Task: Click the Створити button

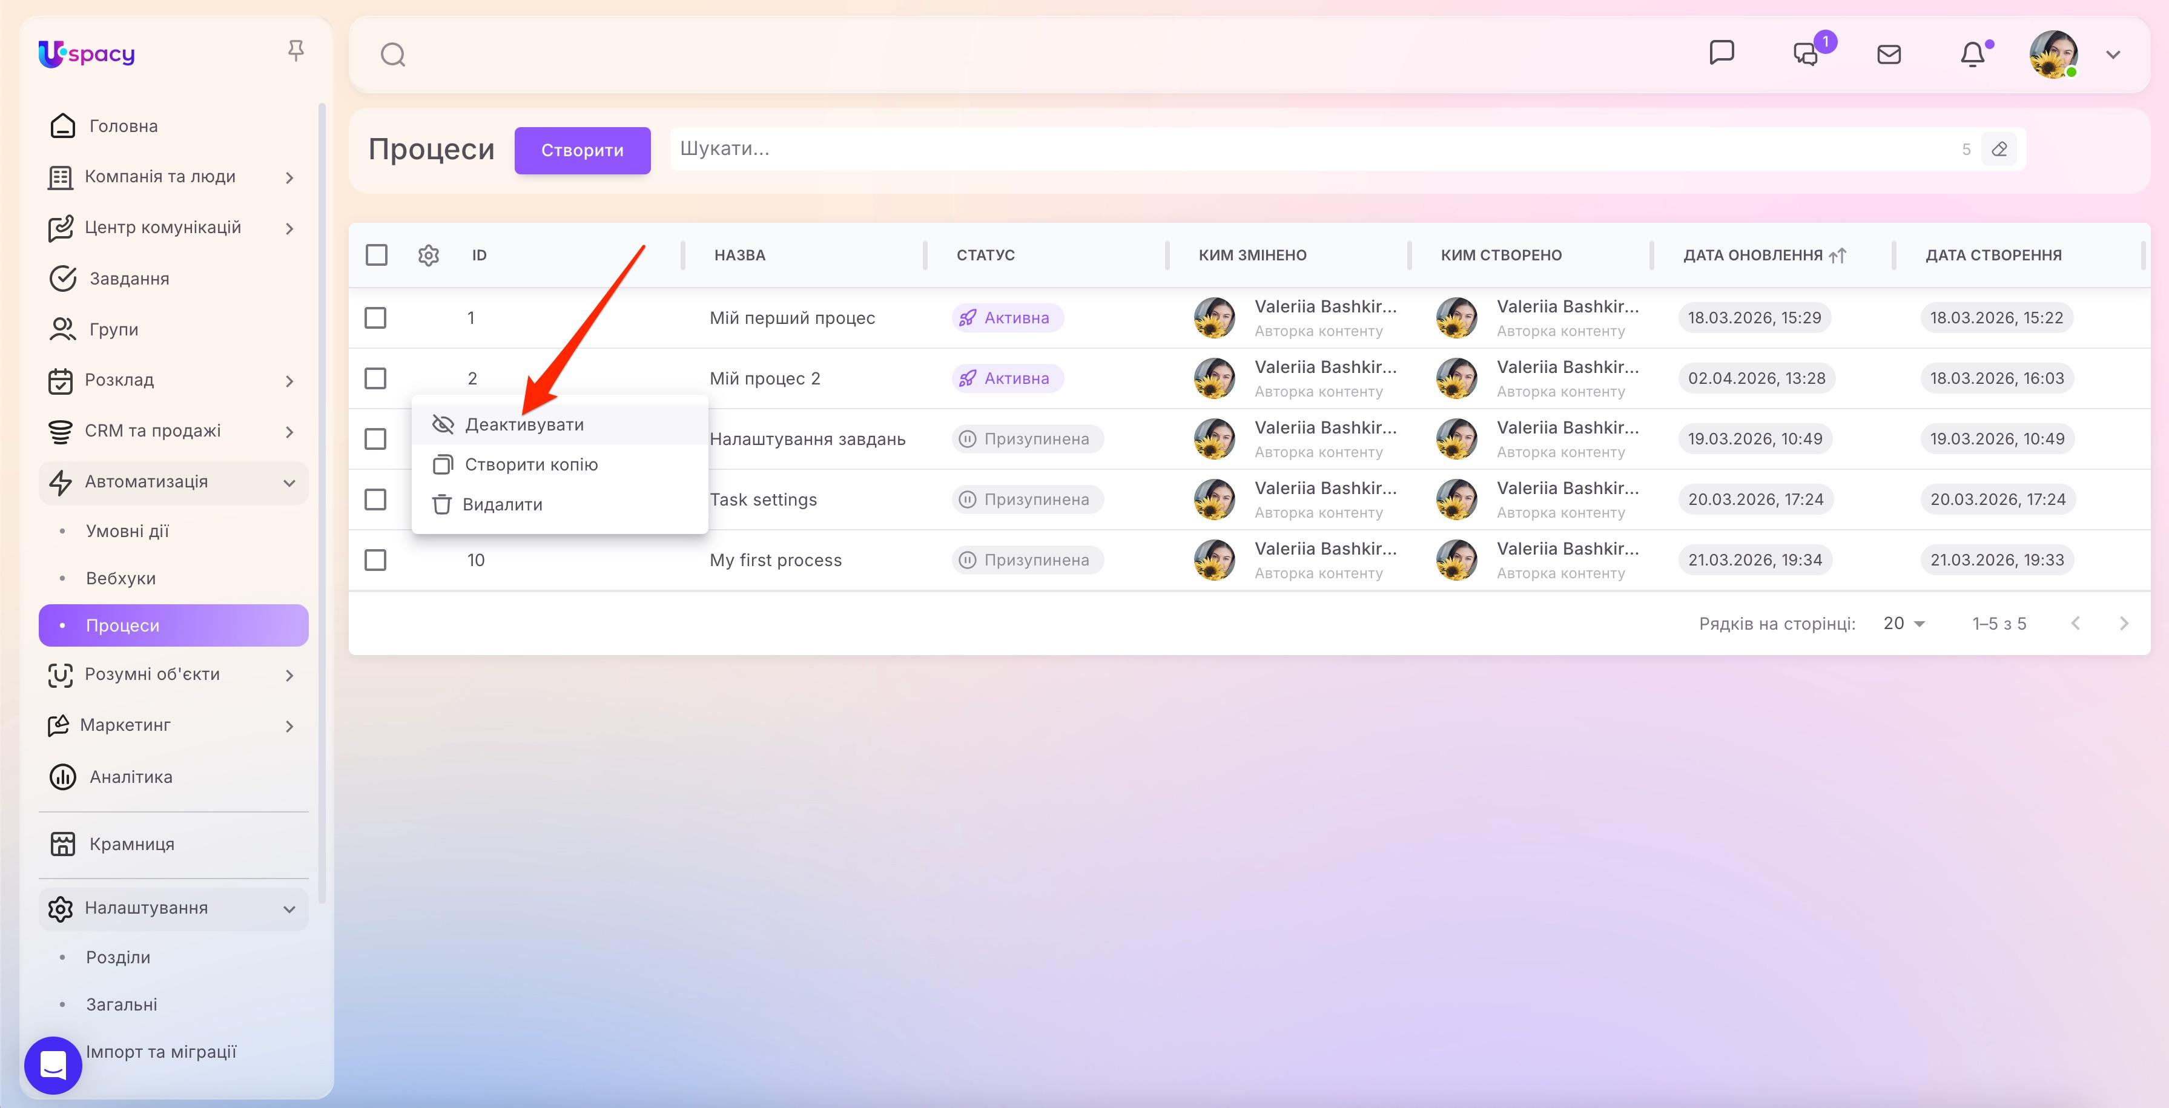Action: [582, 151]
